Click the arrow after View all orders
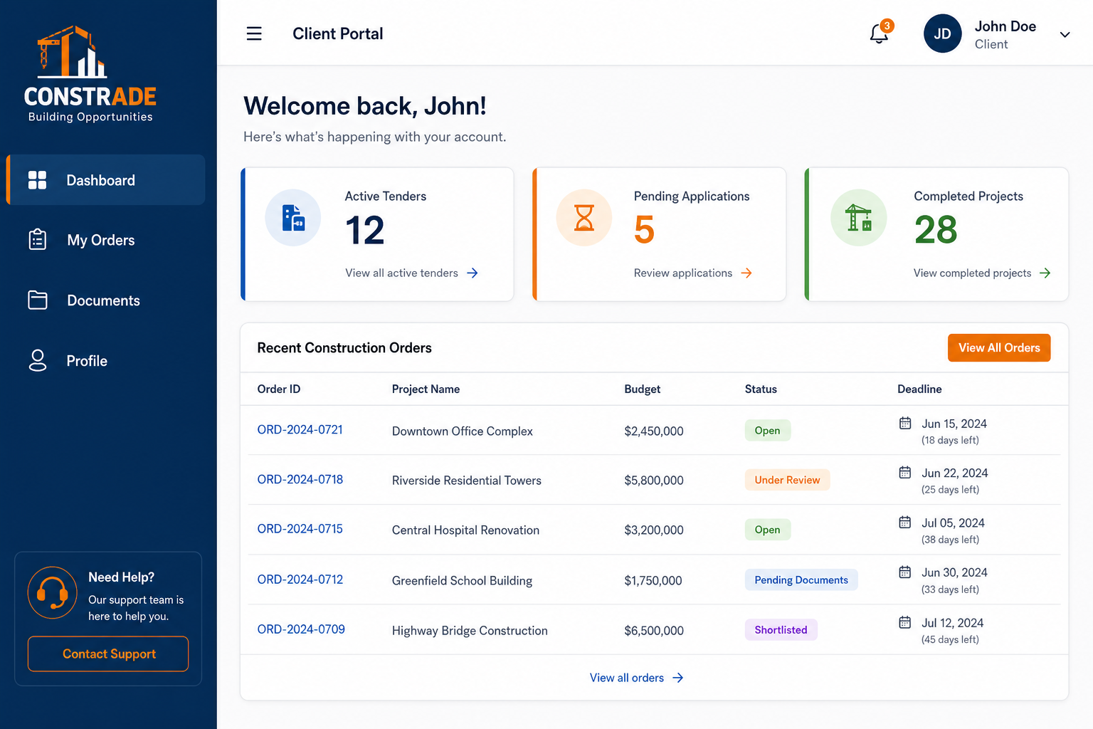 678,678
